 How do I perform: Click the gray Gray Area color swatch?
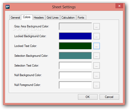click(x=75, y=26)
